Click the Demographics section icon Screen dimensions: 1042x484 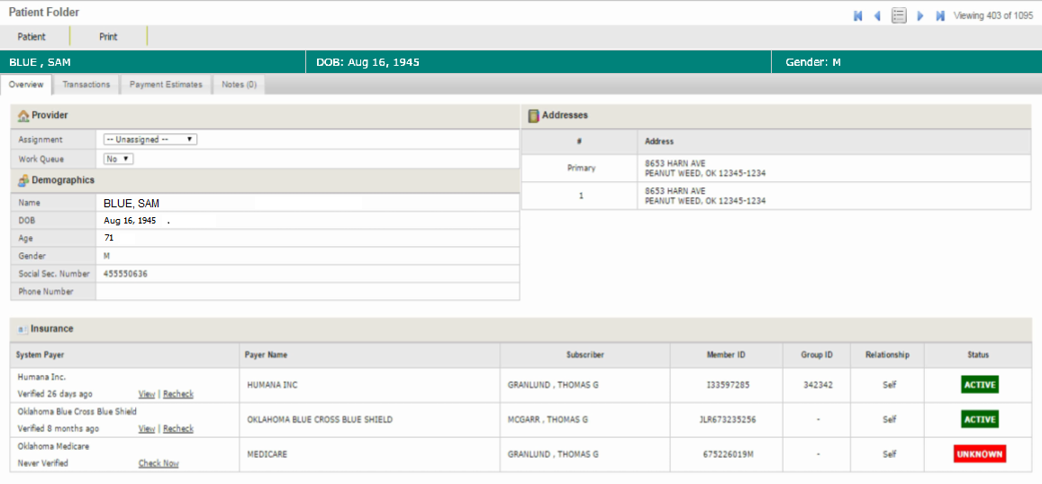coord(23,180)
